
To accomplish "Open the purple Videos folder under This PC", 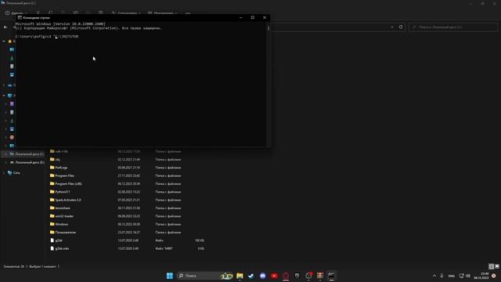I will tap(12, 104).
